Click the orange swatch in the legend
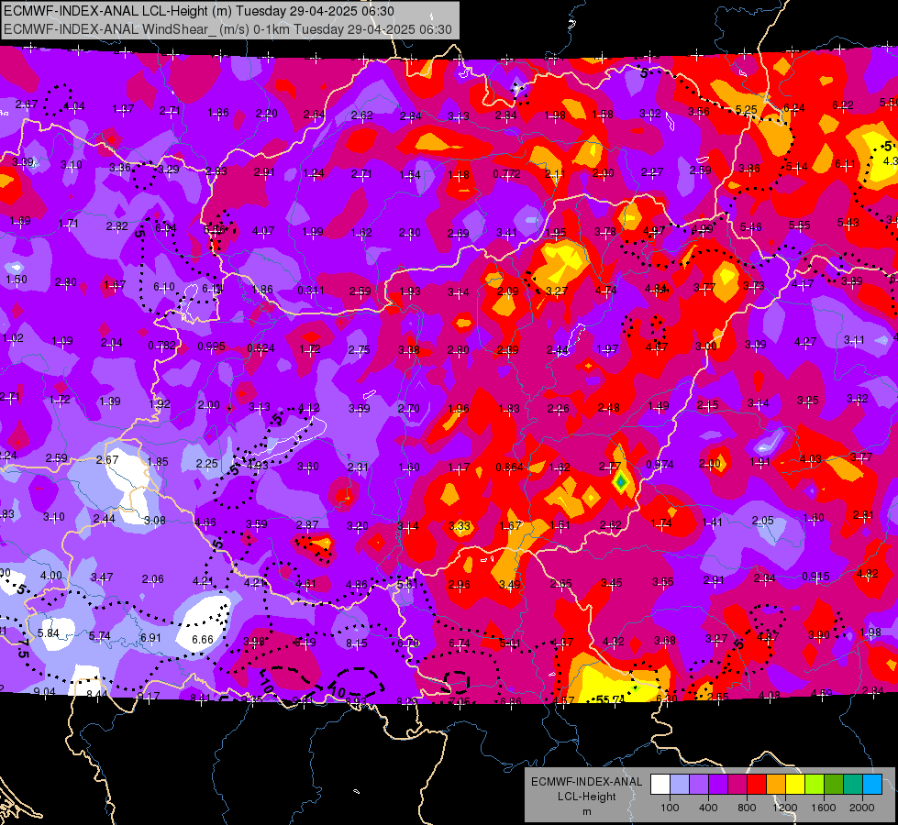Image resolution: width=898 pixels, height=825 pixels. click(x=776, y=784)
